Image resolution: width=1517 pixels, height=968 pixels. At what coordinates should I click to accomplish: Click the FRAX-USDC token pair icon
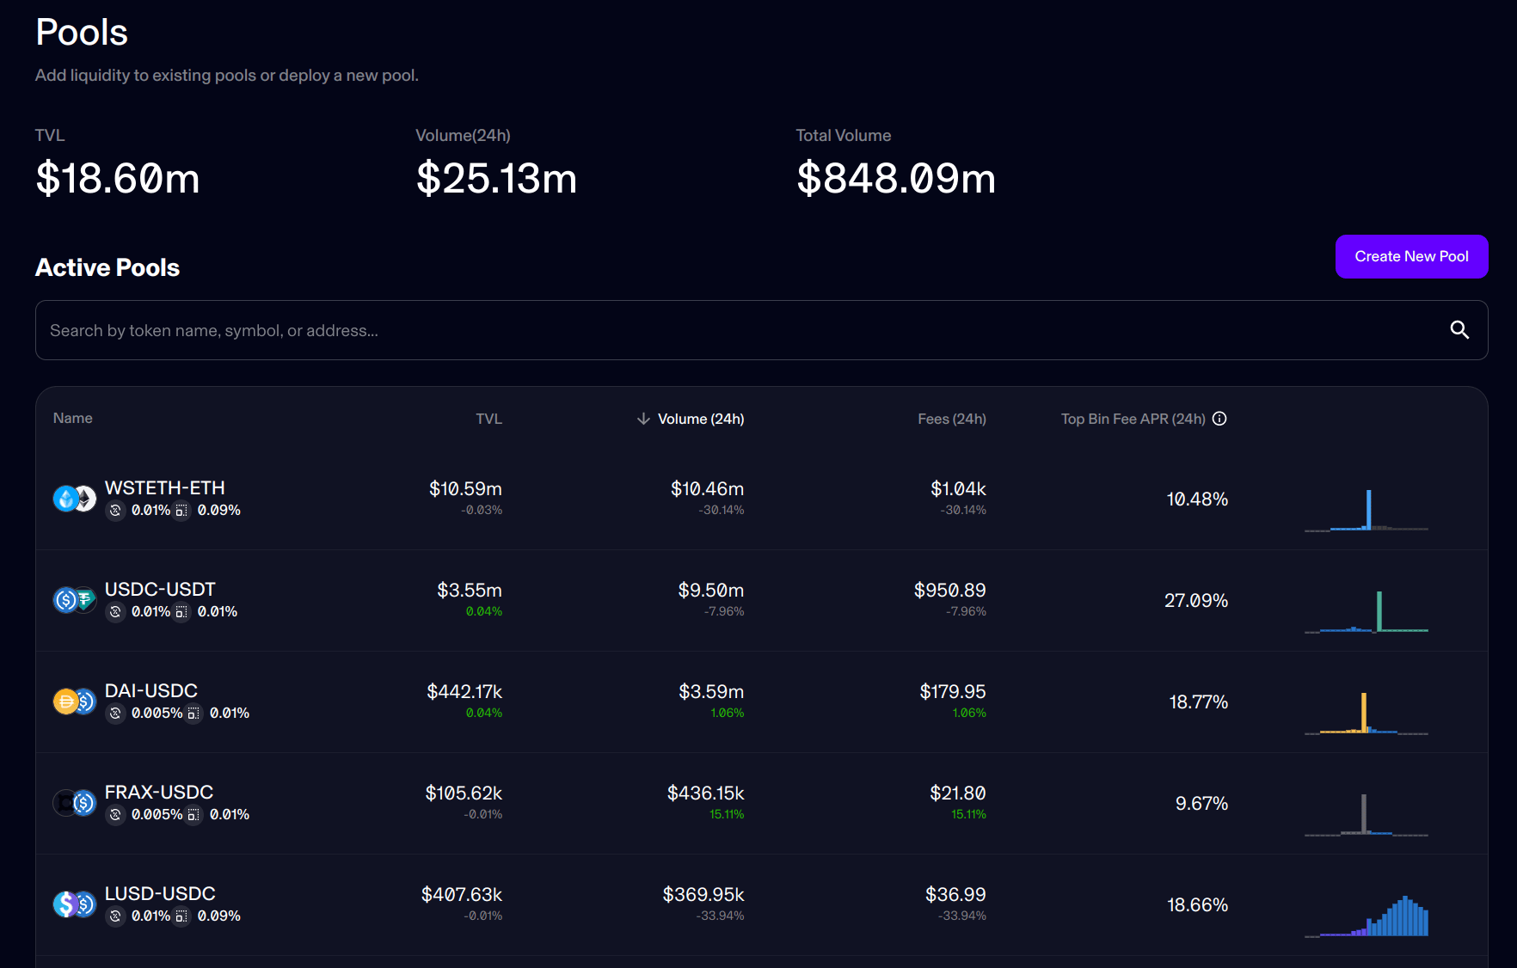(x=74, y=803)
